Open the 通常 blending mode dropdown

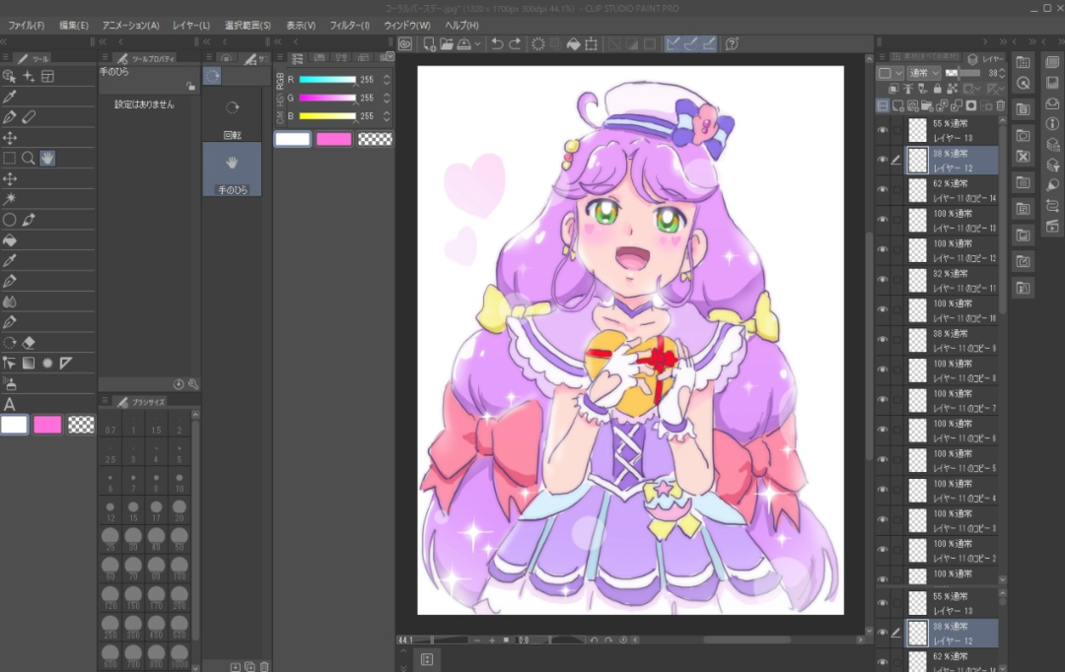(922, 73)
